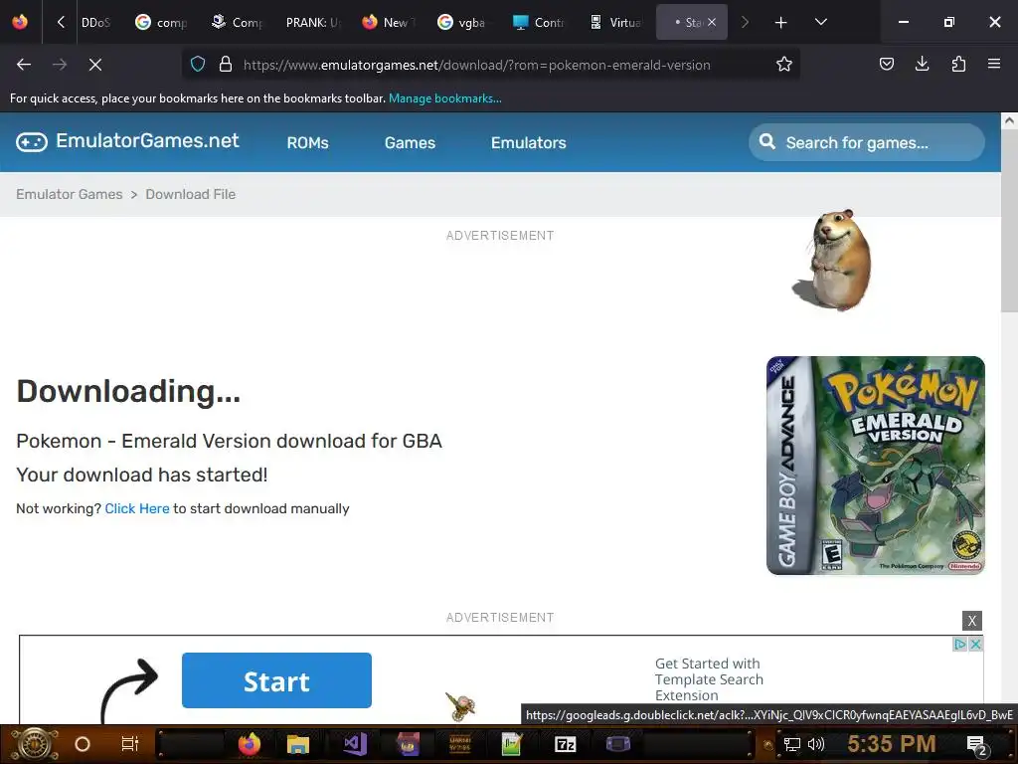View site security padlock info
This screenshot has height=764, width=1018.
pos(226,65)
